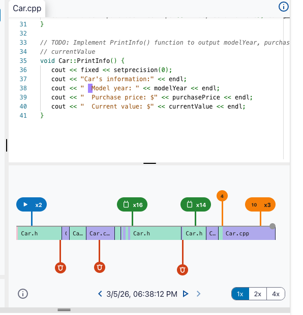
Task: Go to previous event with left chevron
Action: (x=100, y=294)
